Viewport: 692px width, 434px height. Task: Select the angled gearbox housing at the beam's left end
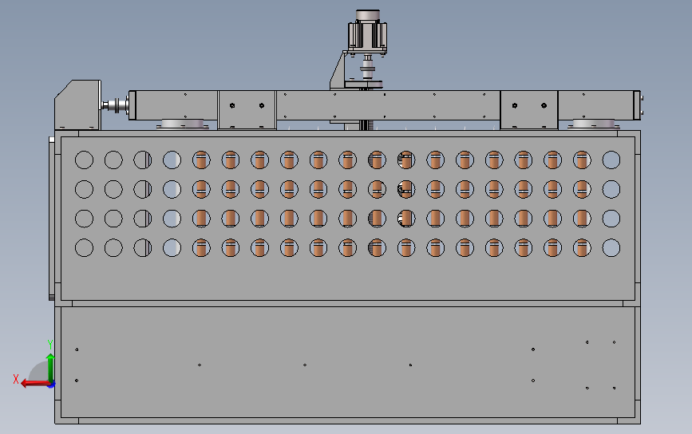(77, 105)
